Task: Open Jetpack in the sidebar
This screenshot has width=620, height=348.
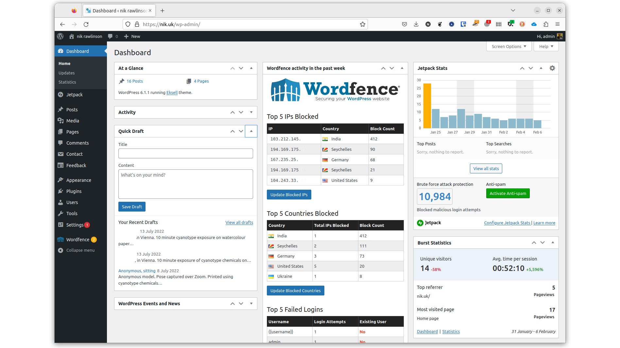Action: [80, 95]
